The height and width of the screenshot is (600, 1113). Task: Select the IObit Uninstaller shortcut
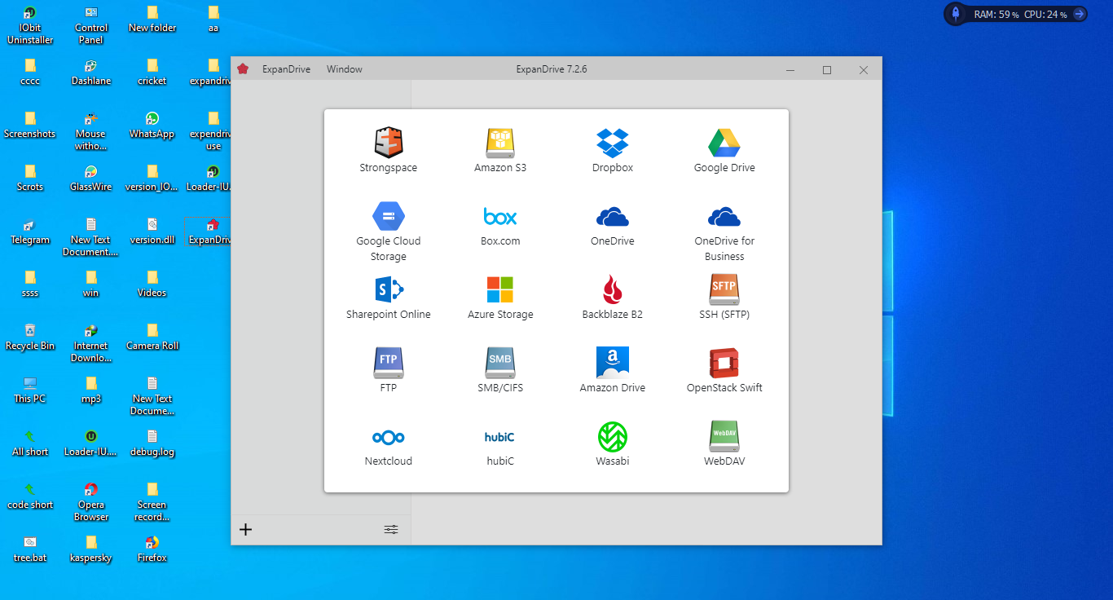pyautogui.click(x=30, y=24)
